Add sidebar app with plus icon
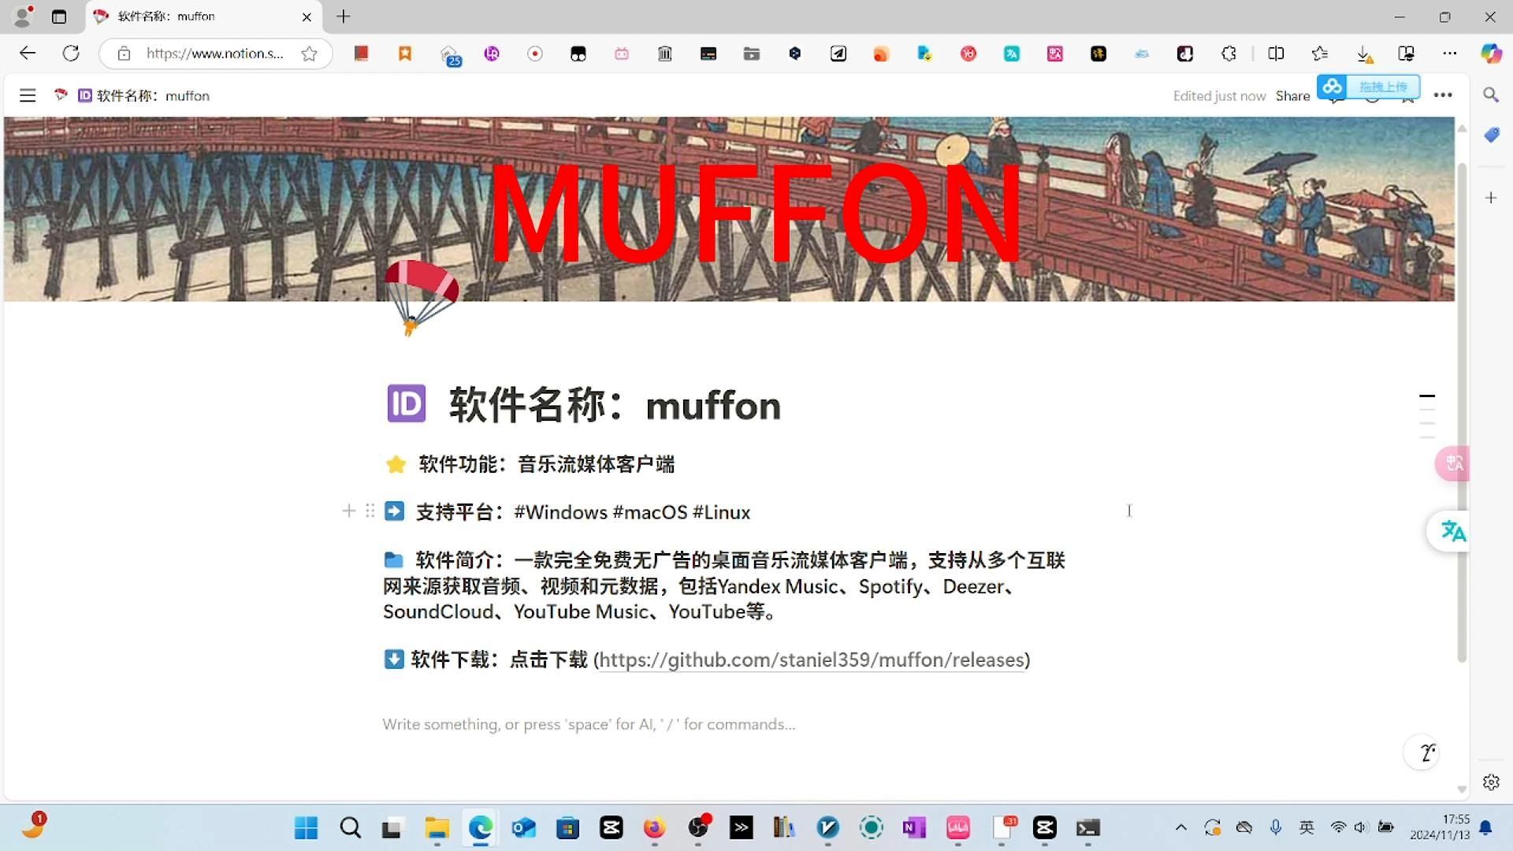This screenshot has width=1513, height=851. tap(1491, 198)
